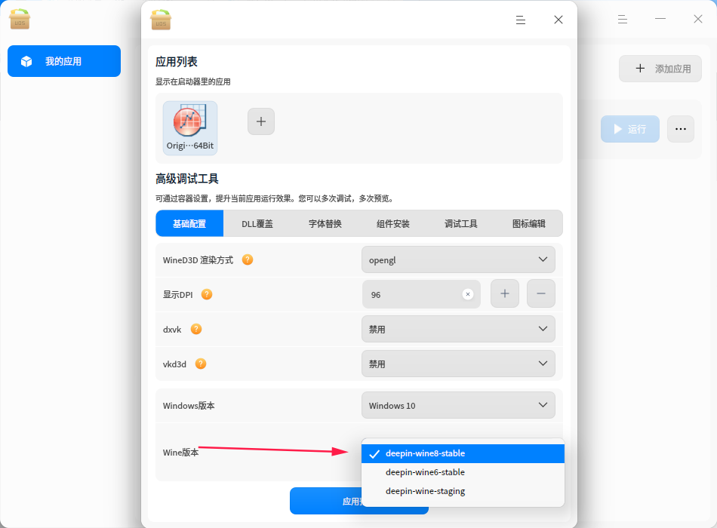Click the box logo in the dialog title bar

tap(161, 20)
